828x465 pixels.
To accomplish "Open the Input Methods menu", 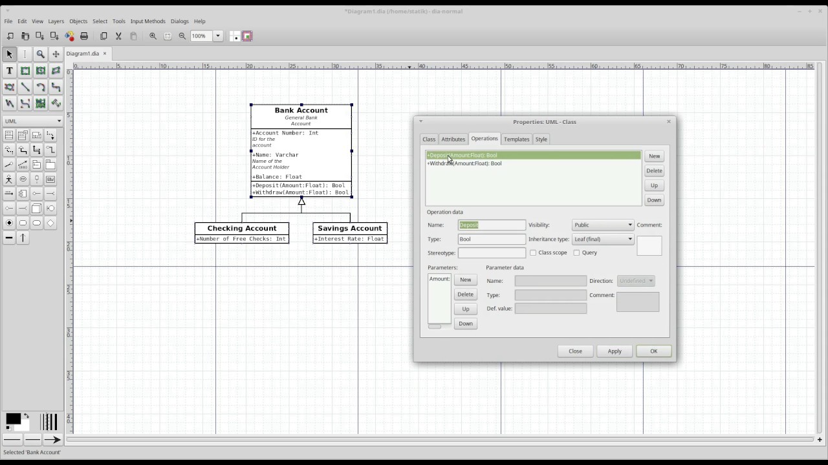I will click(x=148, y=21).
